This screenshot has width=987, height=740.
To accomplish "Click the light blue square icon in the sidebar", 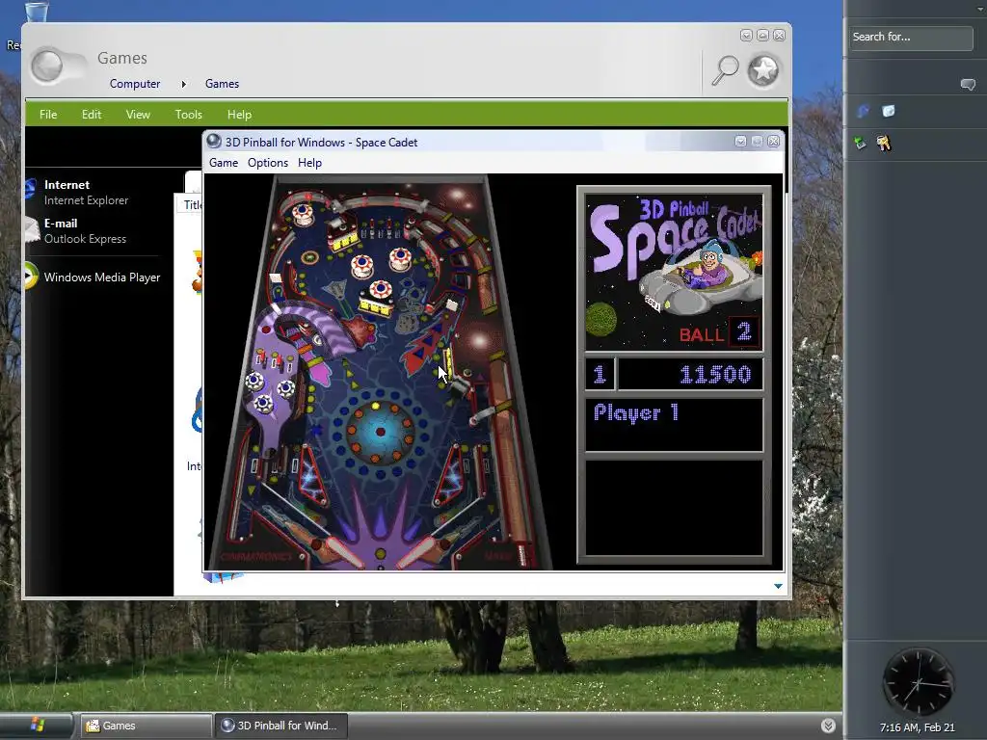I will (x=888, y=111).
